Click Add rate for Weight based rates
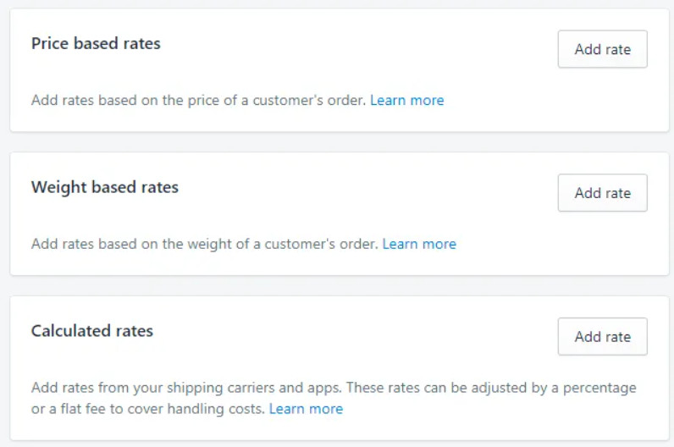The width and height of the screenshot is (674, 447). coord(602,193)
